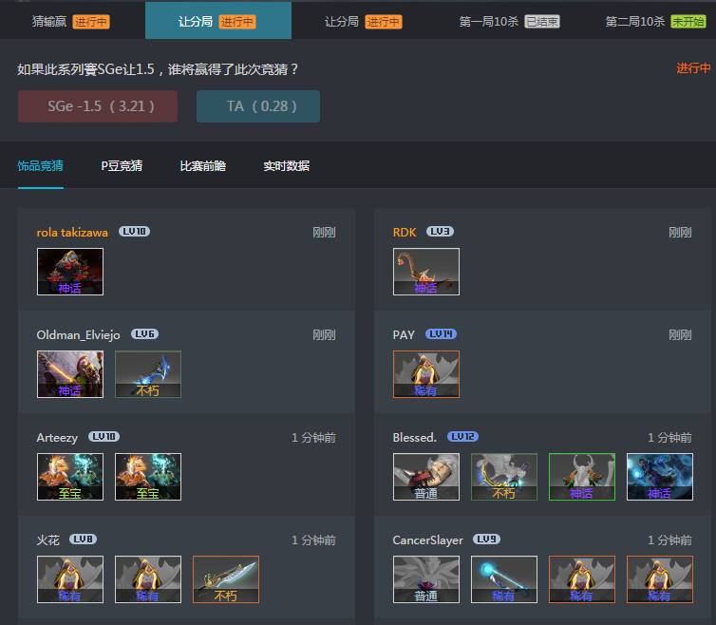Click RDK's LV3 level badge
Screen dimensions: 716x625
441,231
